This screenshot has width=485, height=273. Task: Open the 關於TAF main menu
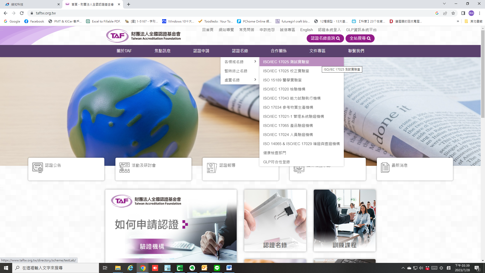click(x=124, y=51)
